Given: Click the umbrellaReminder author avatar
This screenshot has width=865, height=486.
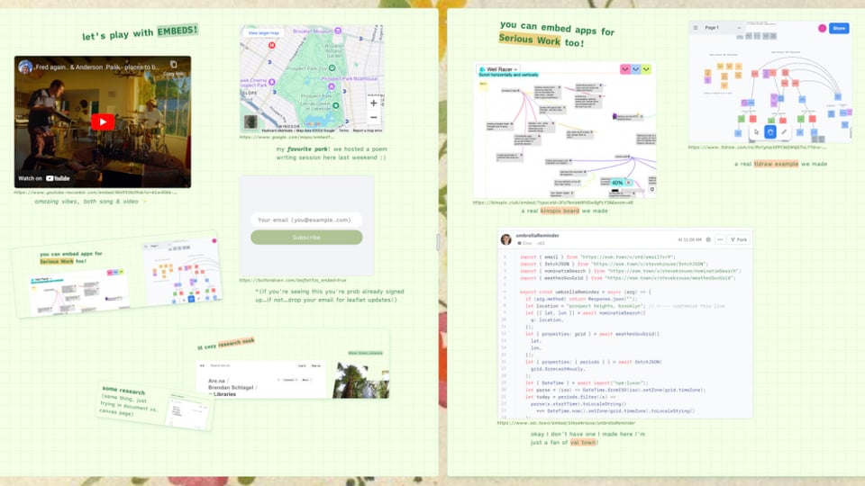Looking at the screenshot, I should (x=506, y=239).
